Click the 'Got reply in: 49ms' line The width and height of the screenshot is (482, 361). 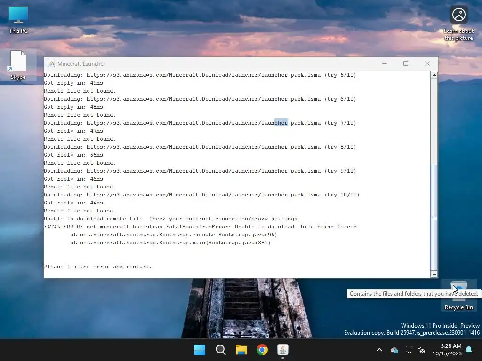point(73,83)
